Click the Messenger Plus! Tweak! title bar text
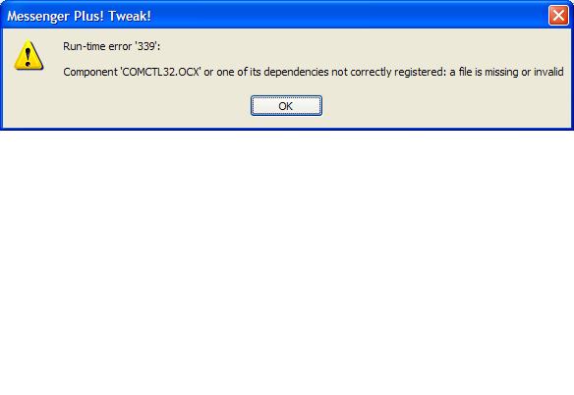Viewport: 574px width, 395px height. tap(79, 16)
